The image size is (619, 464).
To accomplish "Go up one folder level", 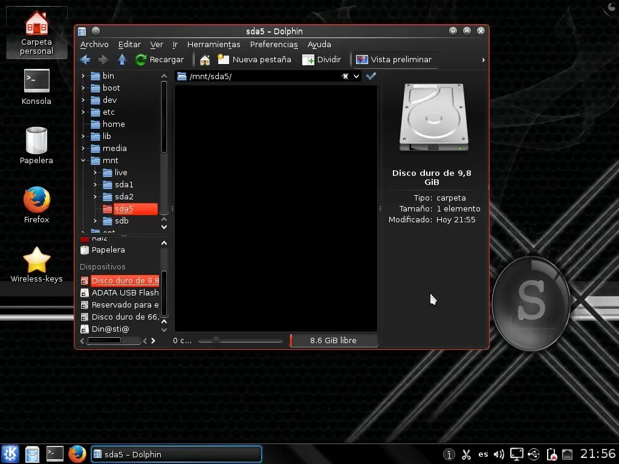I will pyautogui.click(x=122, y=60).
